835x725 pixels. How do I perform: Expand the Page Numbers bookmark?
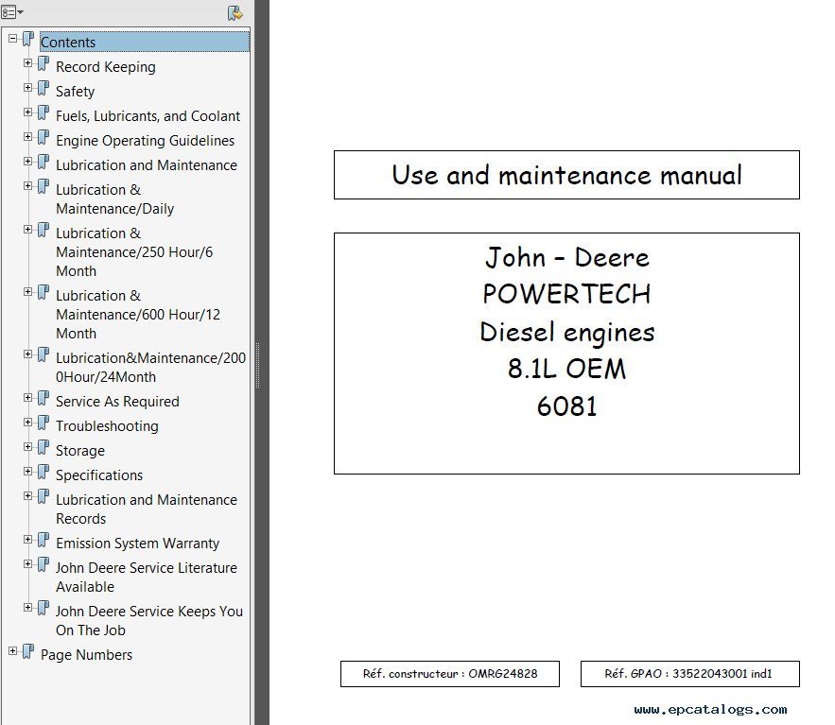pyautogui.click(x=13, y=650)
